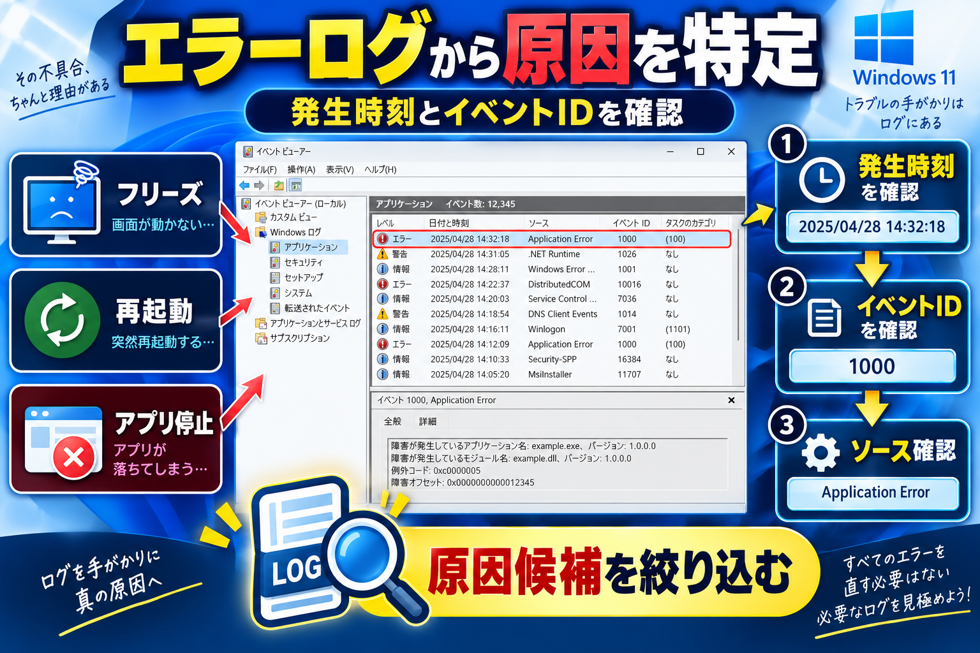Switch to the 全般 tab
The image size is (980, 653).
[393, 422]
